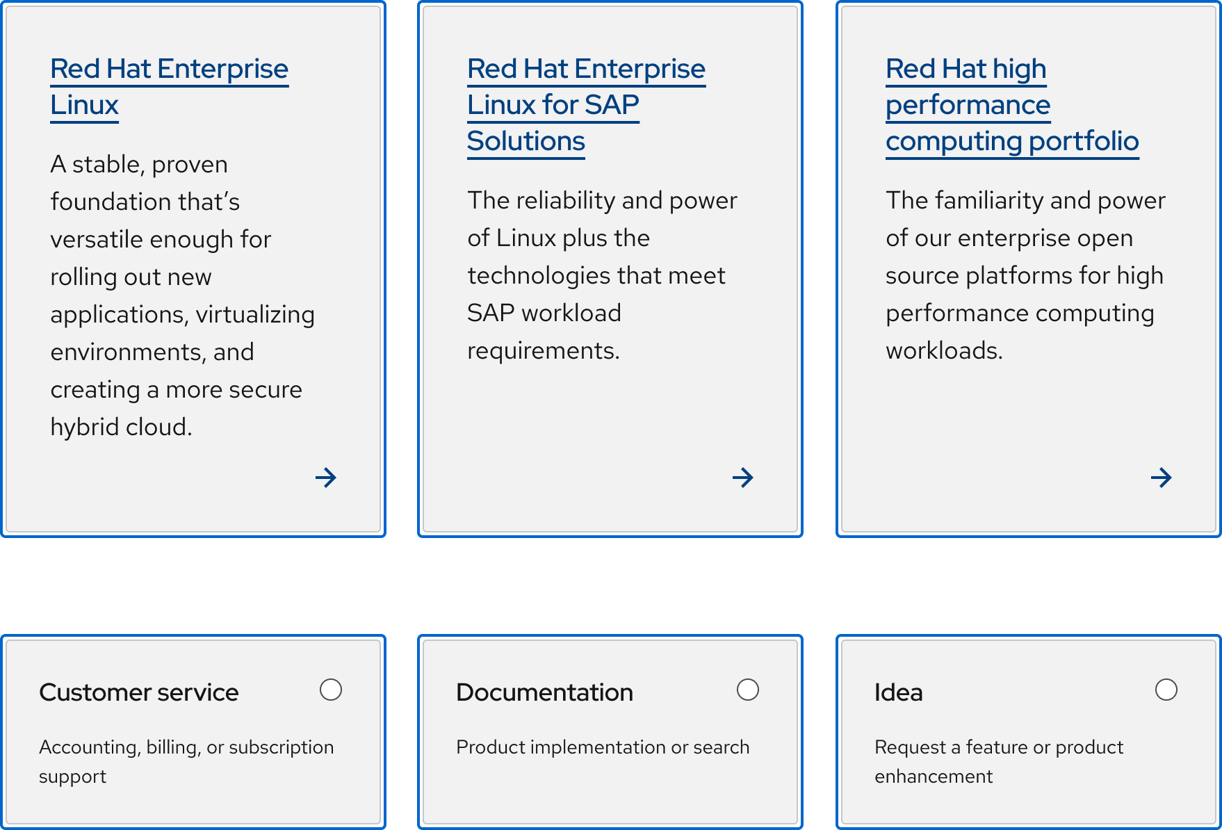The image size is (1222, 830).
Task: Click the Documentation card heading
Action: pos(544,692)
